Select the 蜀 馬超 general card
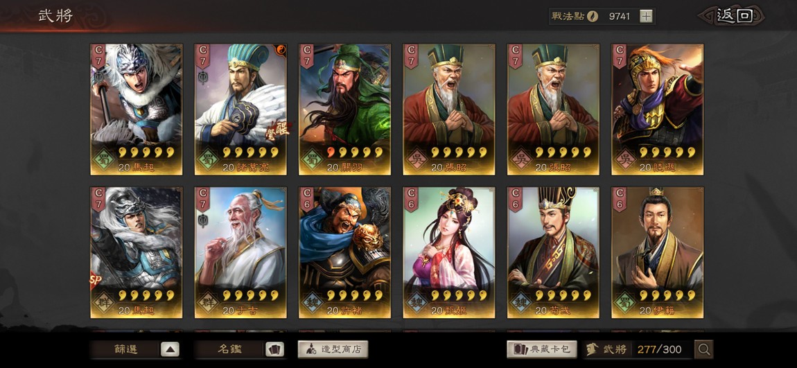797x368 pixels. coord(137,109)
